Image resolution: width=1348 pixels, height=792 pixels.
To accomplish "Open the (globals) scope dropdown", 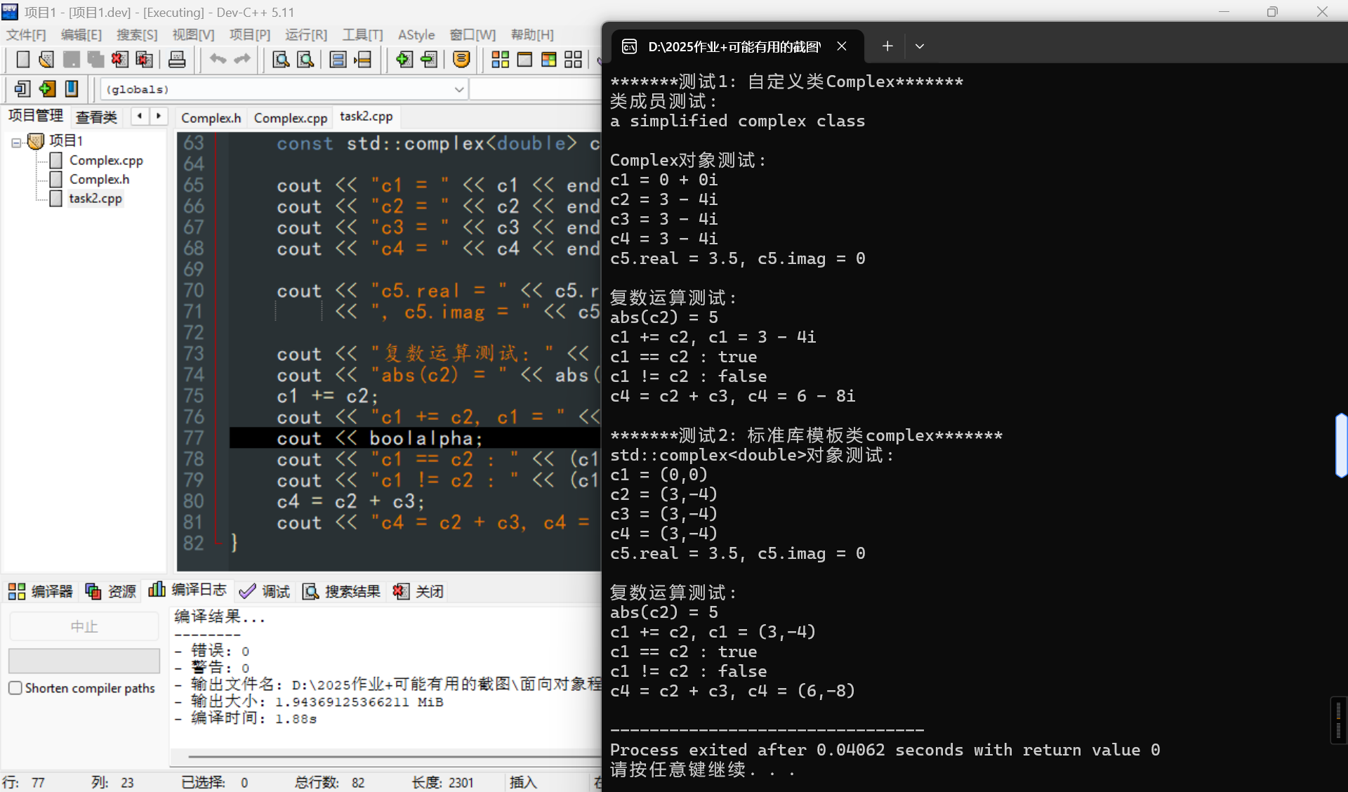I will point(458,89).
